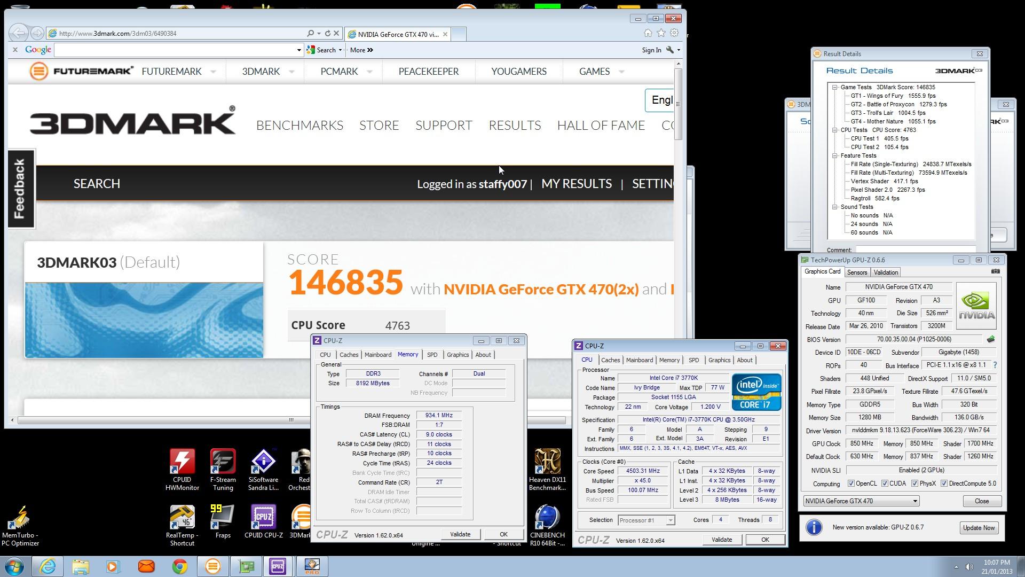Expand the Google toolbar More chevron
1025x577 pixels.
370,50
